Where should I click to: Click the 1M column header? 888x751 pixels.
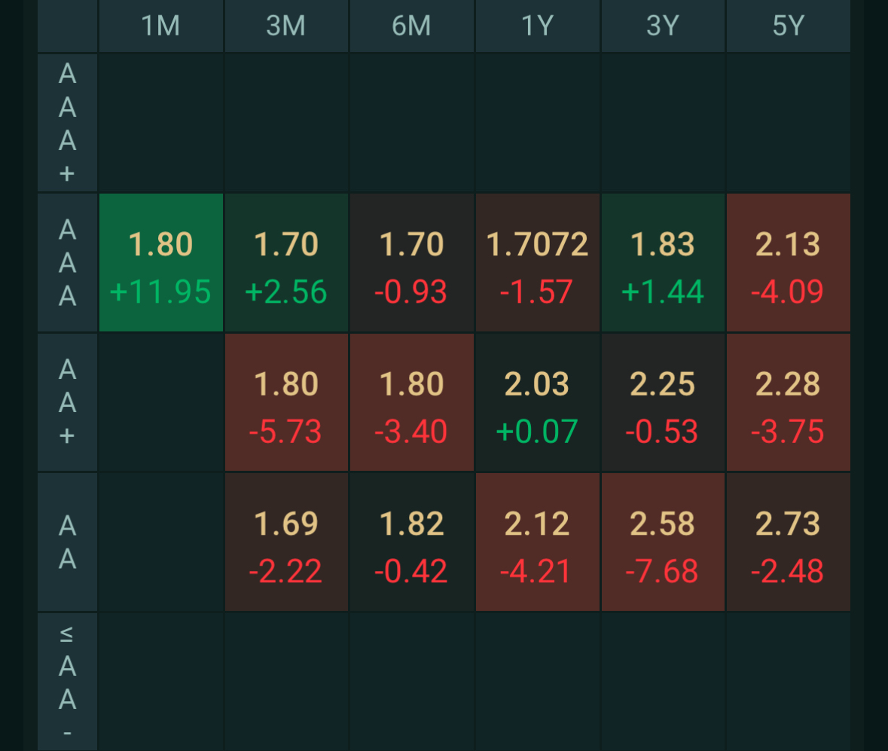(161, 26)
